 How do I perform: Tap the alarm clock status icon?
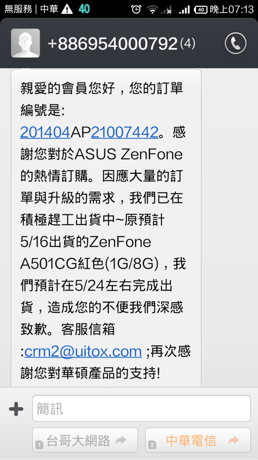click(x=136, y=9)
